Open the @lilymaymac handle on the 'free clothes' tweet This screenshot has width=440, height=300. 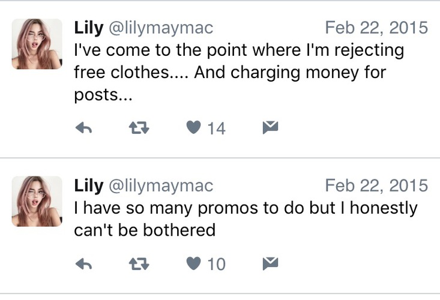tap(160, 28)
